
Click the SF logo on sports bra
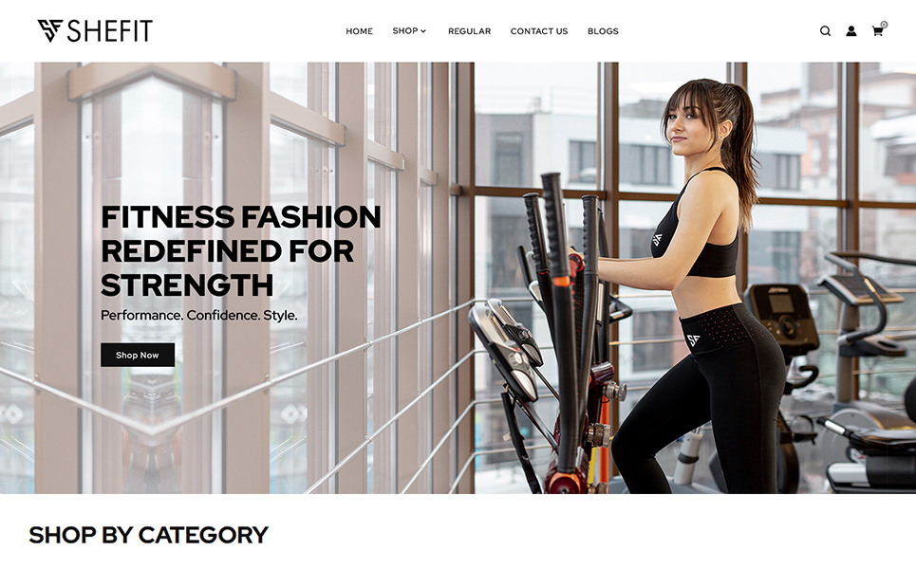(657, 239)
